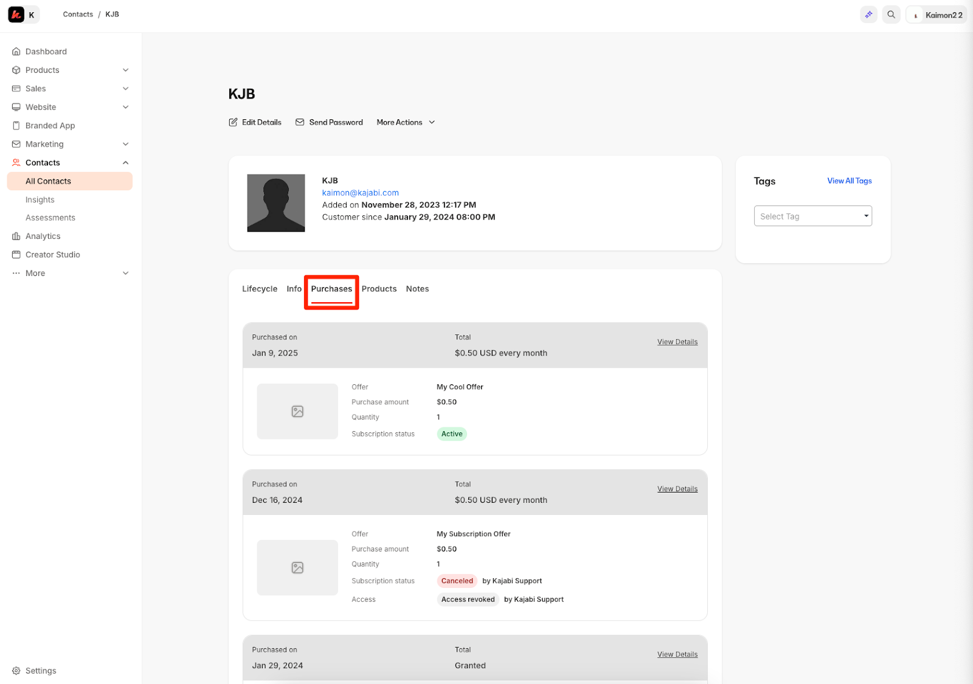Screen dimensions: 973x684
Task: Click Send Password envelope button
Action: 329,122
